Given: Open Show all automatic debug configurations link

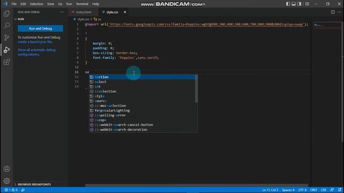Looking at the screenshot, I should [37, 52].
